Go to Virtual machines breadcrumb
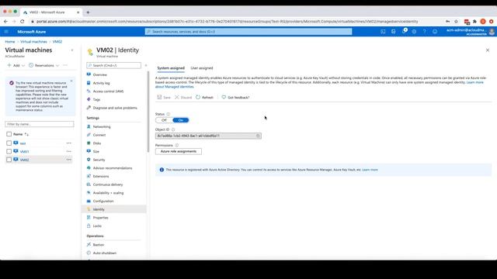Screen dimensions: 497x279 pos(33,42)
